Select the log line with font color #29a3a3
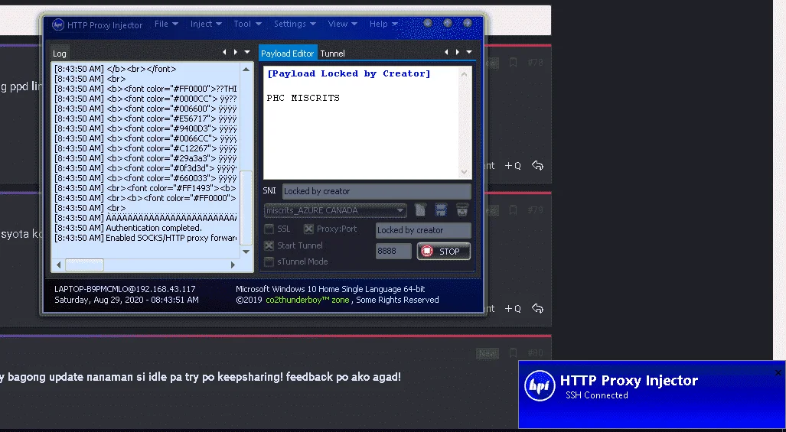This screenshot has height=432, width=786. (146, 158)
